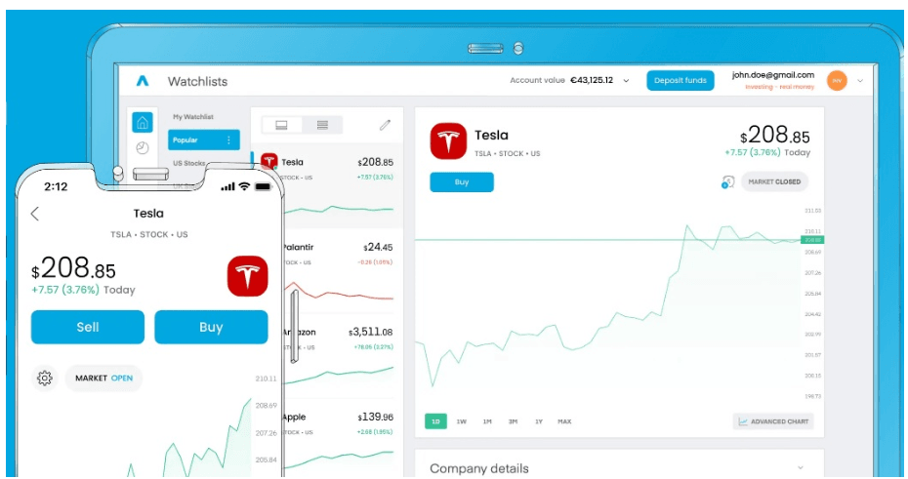Screen dimensions: 908x479
Task: Open the settings gear on phone
Action: click(44, 379)
